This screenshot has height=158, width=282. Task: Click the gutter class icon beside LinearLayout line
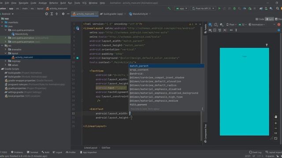78,28
